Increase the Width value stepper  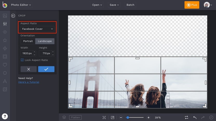click(x=35, y=52)
